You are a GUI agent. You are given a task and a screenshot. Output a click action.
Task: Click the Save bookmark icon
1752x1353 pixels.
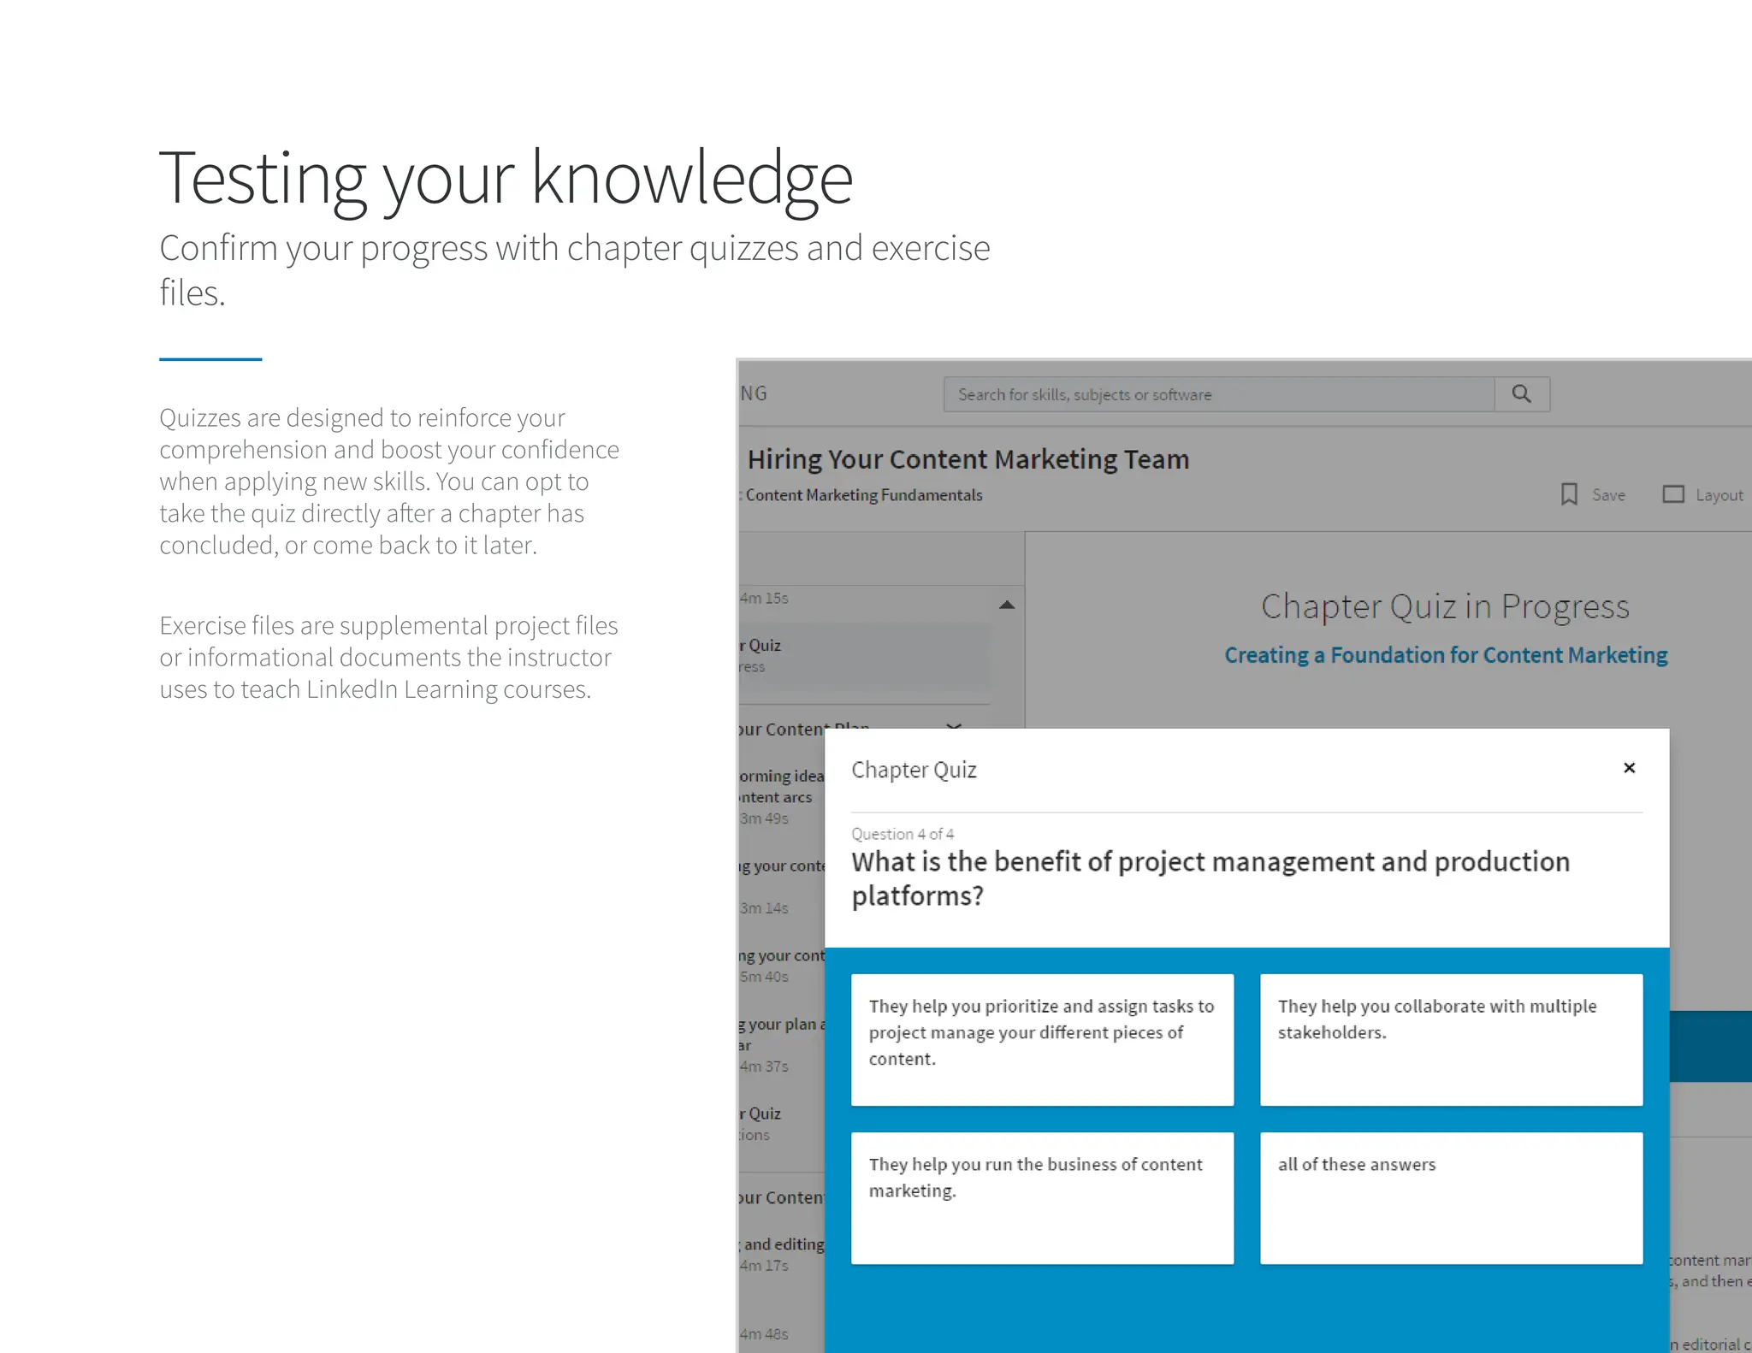[1569, 494]
